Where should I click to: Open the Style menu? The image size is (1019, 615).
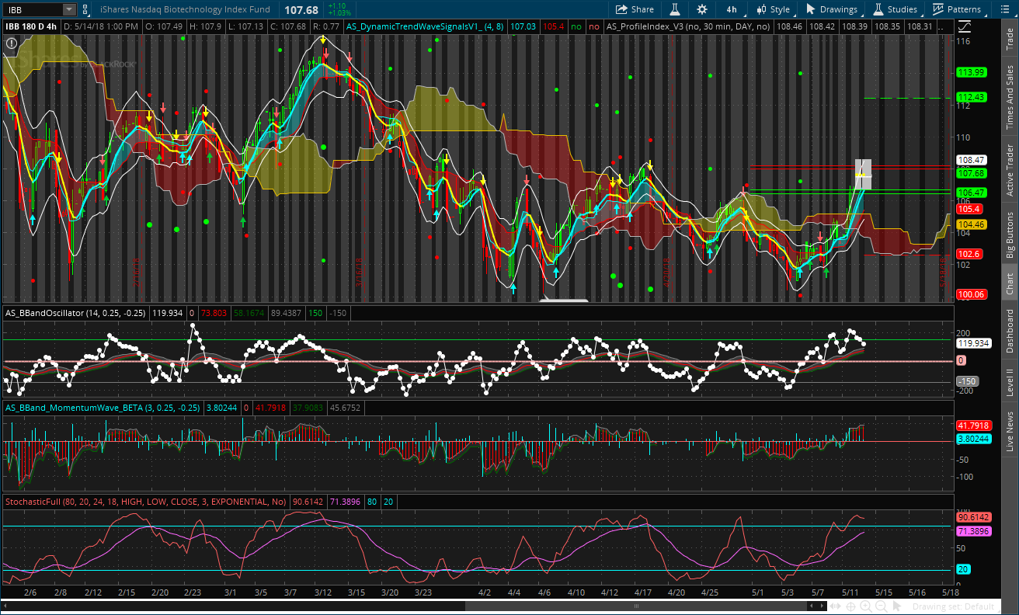pyautogui.click(x=772, y=9)
